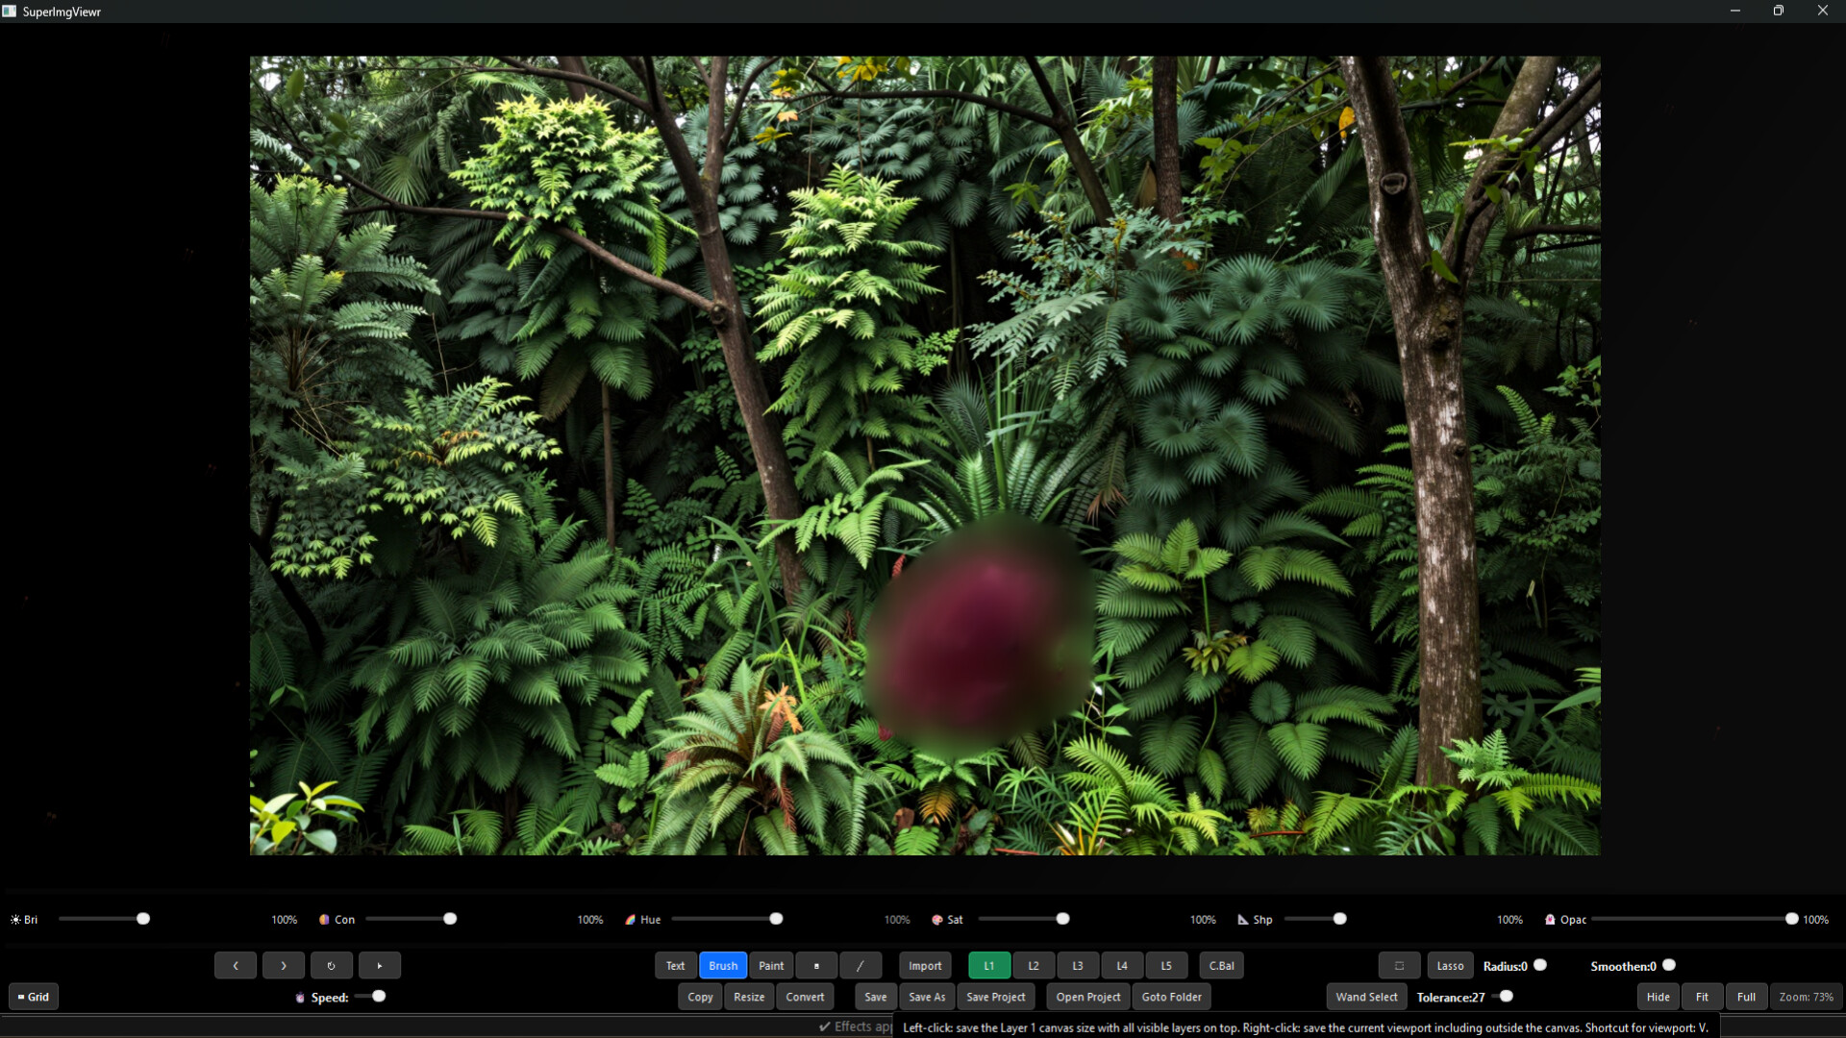Open the Convert options
The image size is (1846, 1038).
[x=805, y=997]
